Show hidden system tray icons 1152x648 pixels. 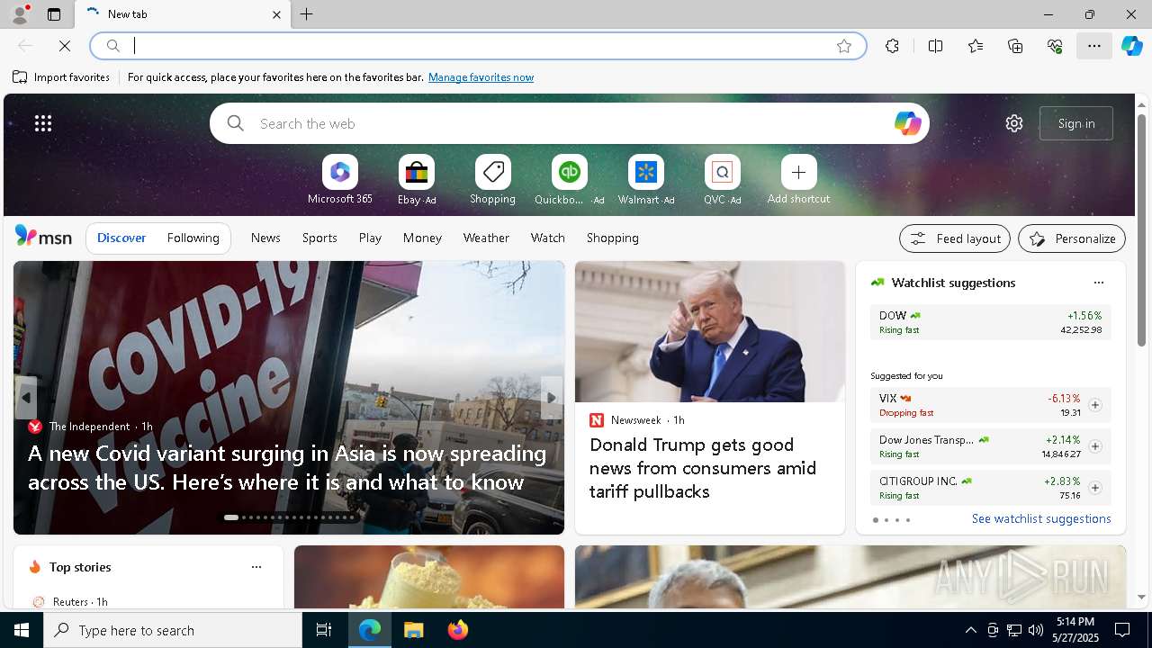click(x=970, y=630)
